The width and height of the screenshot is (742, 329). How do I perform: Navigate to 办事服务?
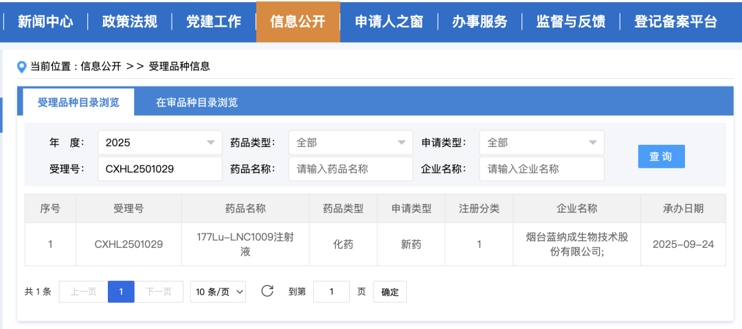(480, 21)
